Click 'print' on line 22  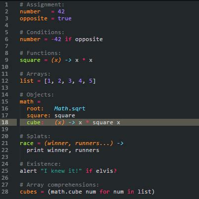pyautogui.click(x=35, y=150)
